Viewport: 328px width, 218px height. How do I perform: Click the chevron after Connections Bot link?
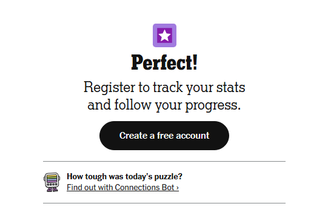pos(178,188)
